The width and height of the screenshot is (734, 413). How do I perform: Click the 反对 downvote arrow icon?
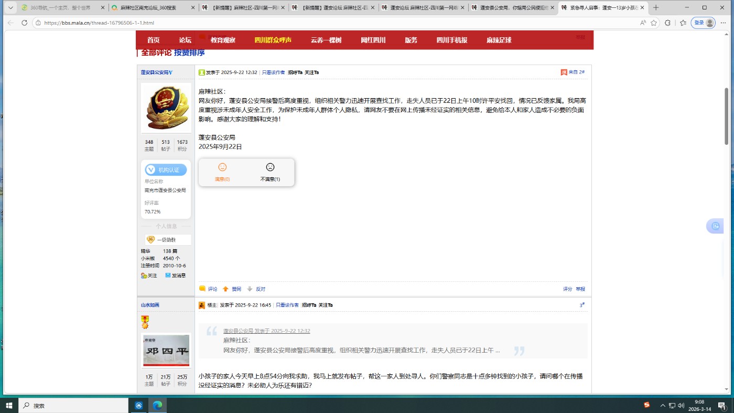pyautogui.click(x=250, y=289)
